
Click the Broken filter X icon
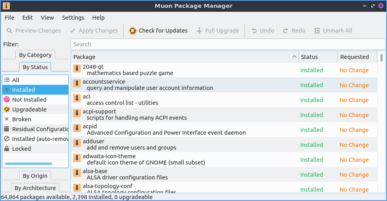point(7,119)
